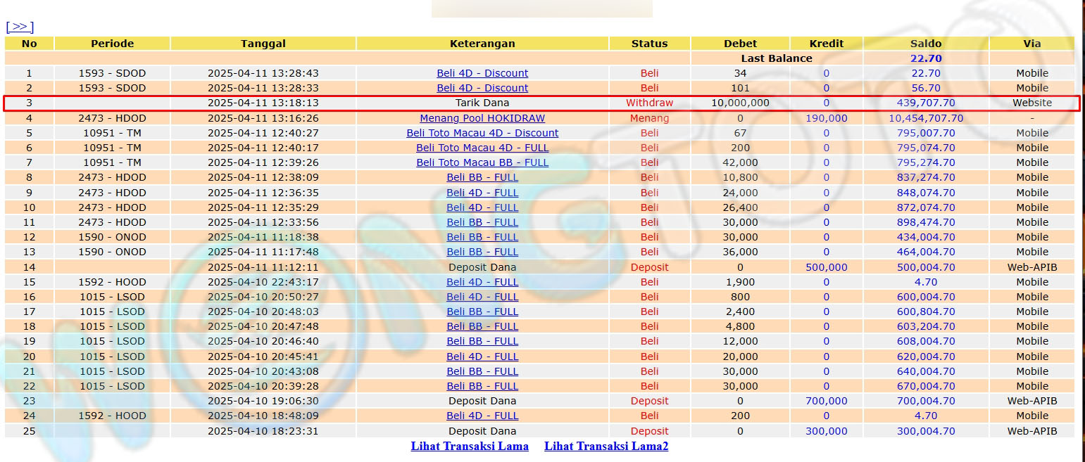Open the Menang Pool HOKIDRAW link
Screen dimensions: 1085x462
(x=482, y=118)
